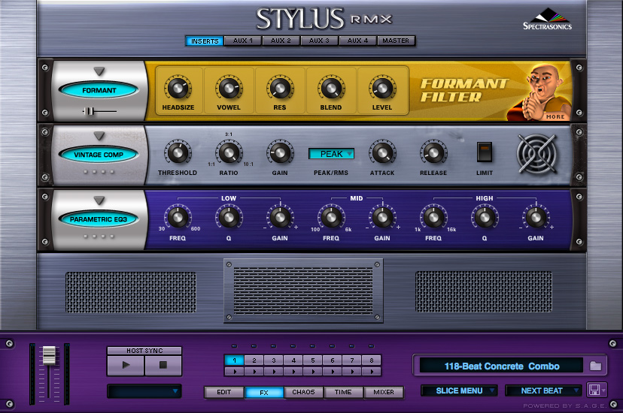Switch to the AUX 4 tab
Image resolution: width=623 pixels, height=413 pixels.
pyautogui.click(x=357, y=41)
